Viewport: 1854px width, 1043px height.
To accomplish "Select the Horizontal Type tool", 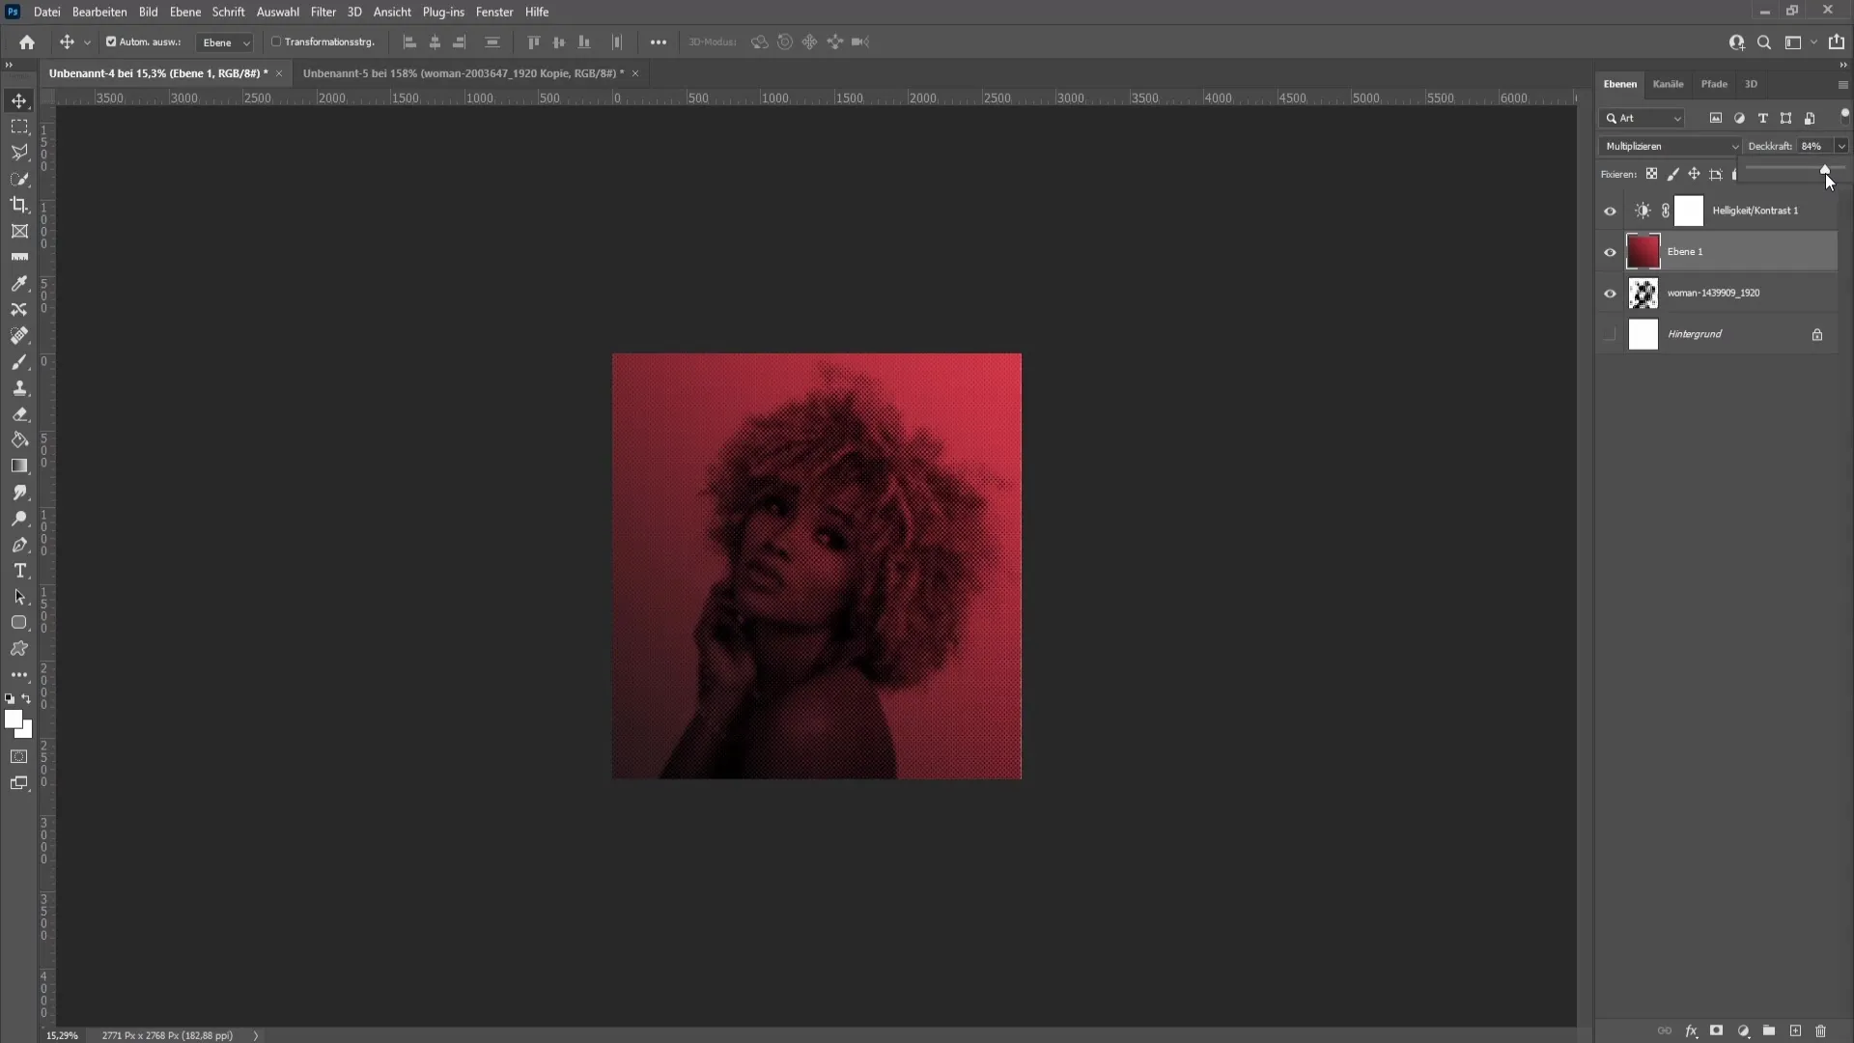I will click(x=19, y=571).
